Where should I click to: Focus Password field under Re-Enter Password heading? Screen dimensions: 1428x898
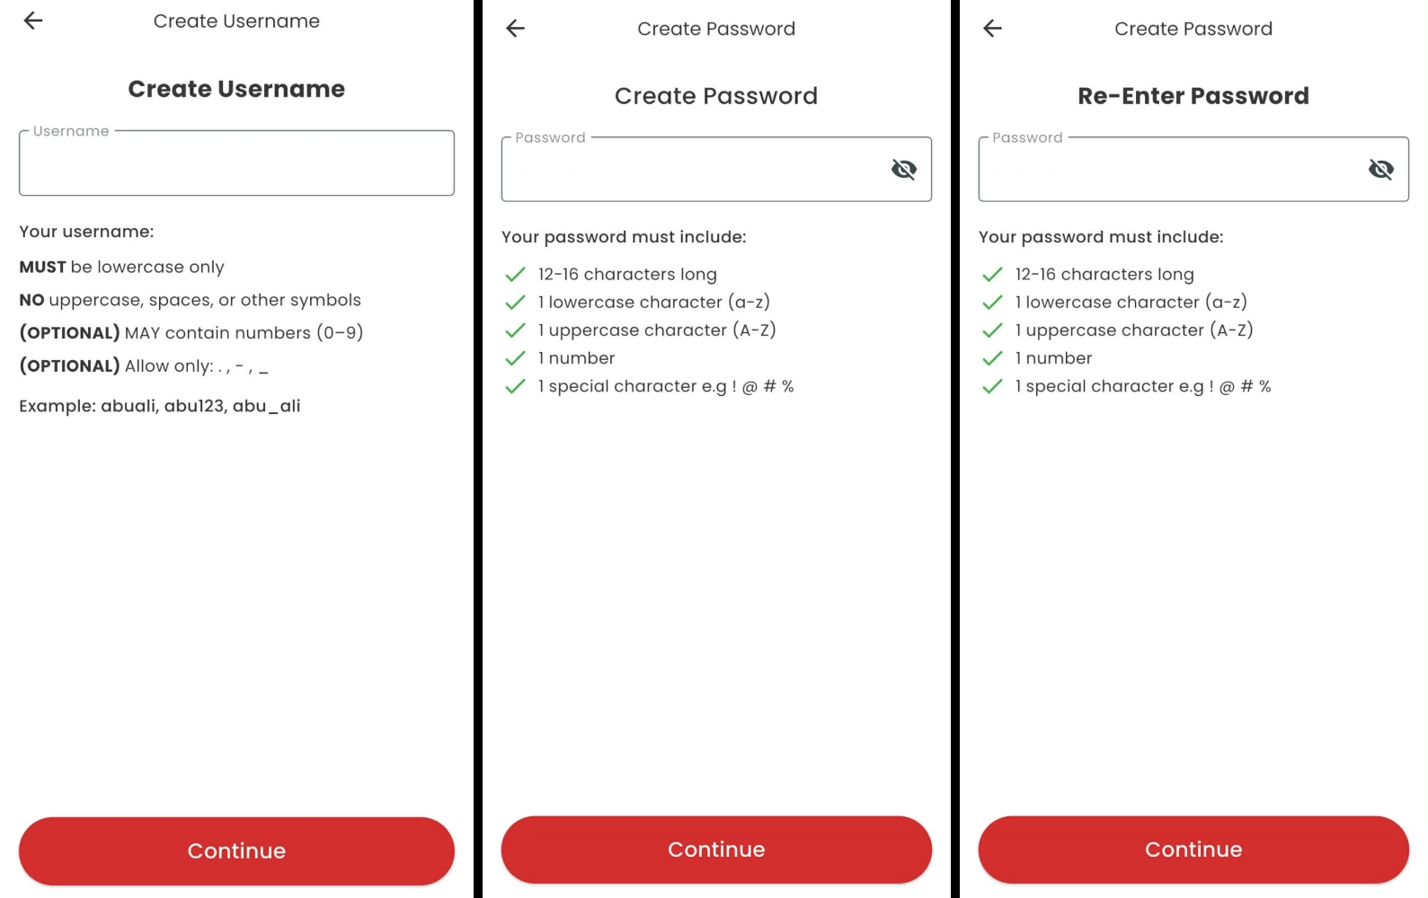tap(1168, 170)
